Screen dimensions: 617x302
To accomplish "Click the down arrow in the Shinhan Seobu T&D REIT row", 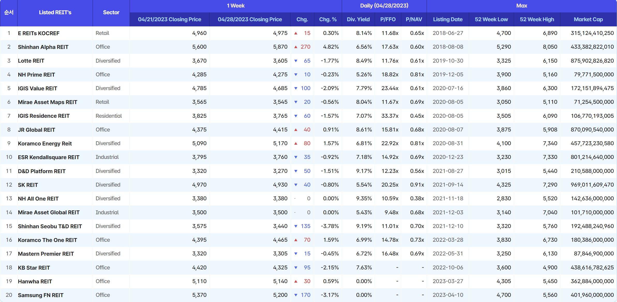I will click(296, 226).
